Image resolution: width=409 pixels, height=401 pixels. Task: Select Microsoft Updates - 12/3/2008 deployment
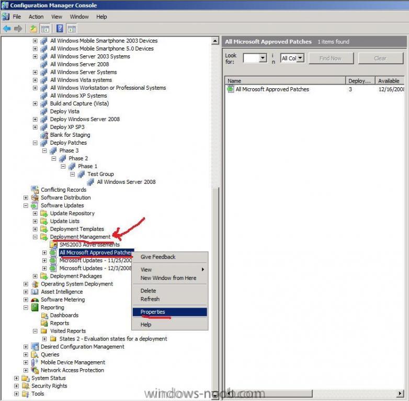point(96,268)
